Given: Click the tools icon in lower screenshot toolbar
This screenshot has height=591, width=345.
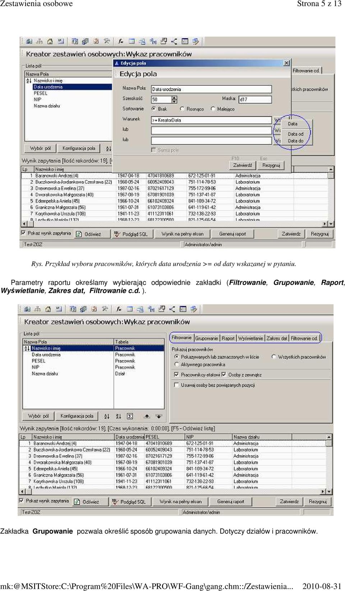Looking at the screenshot, I should click(x=105, y=309).
